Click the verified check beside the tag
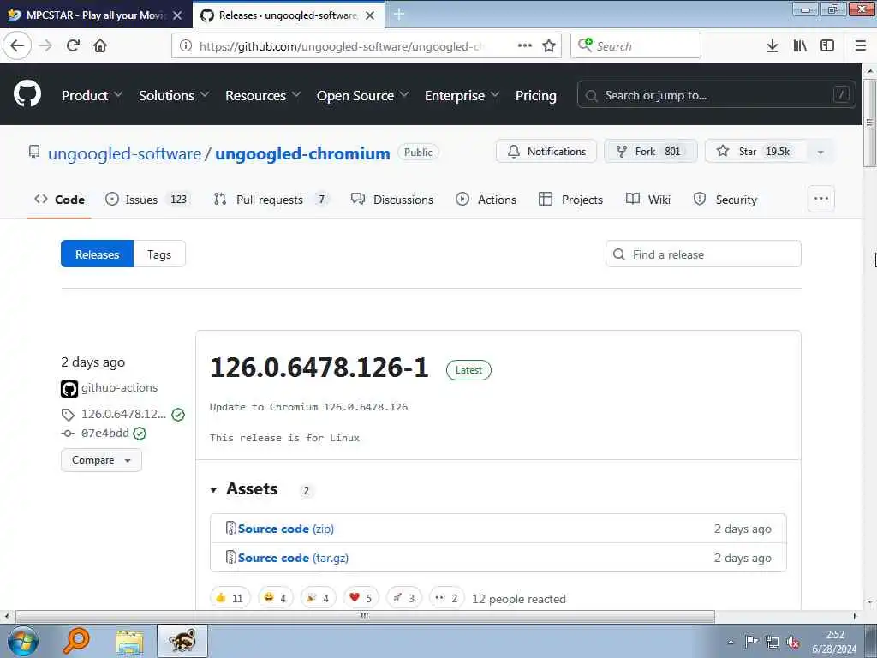The height and width of the screenshot is (658, 877). pos(178,415)
